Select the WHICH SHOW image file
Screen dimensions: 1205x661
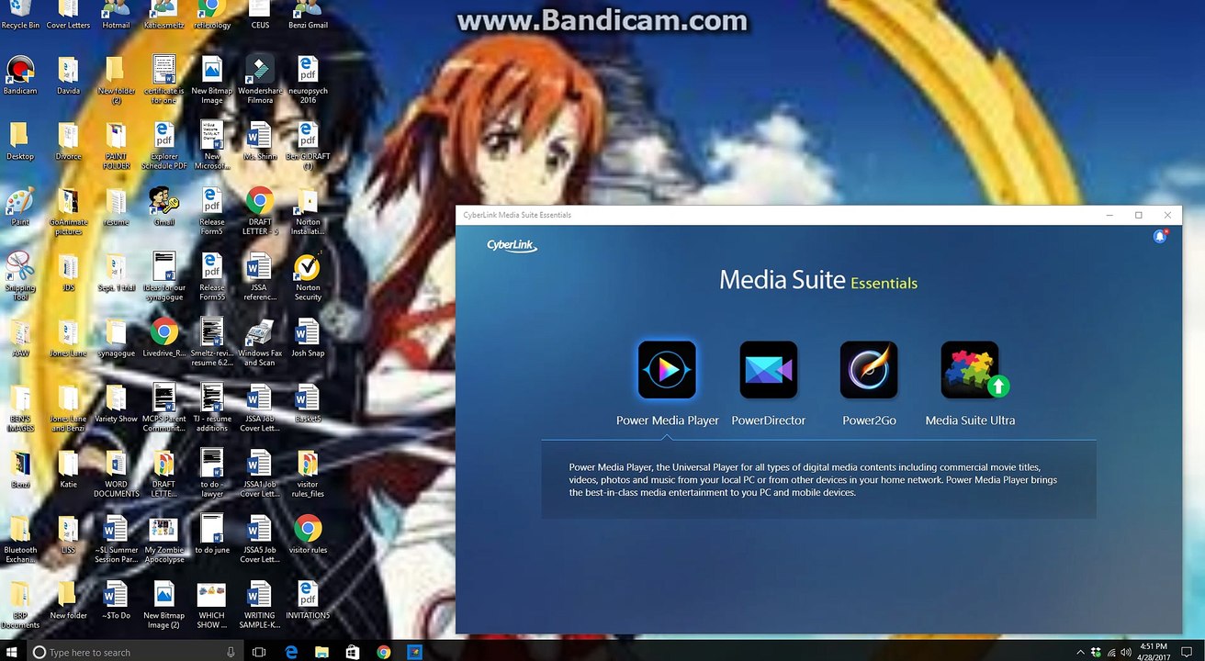click(x=212, y=605)
